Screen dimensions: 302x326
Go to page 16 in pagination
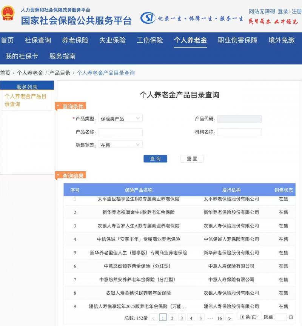pyautogui.click(x=220, y=318)
